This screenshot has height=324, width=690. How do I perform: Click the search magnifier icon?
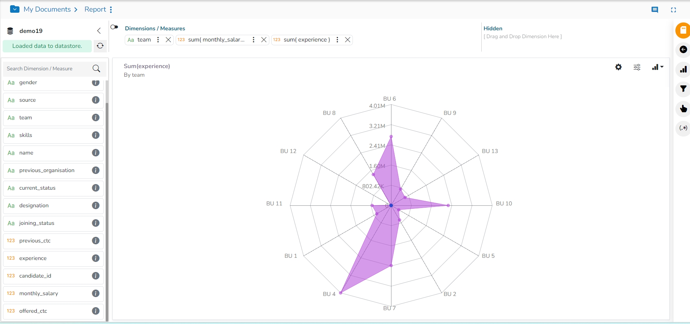point(96,69)
